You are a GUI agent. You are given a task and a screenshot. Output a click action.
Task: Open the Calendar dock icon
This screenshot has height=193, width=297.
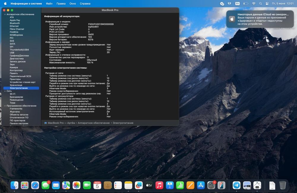[97, 185]
